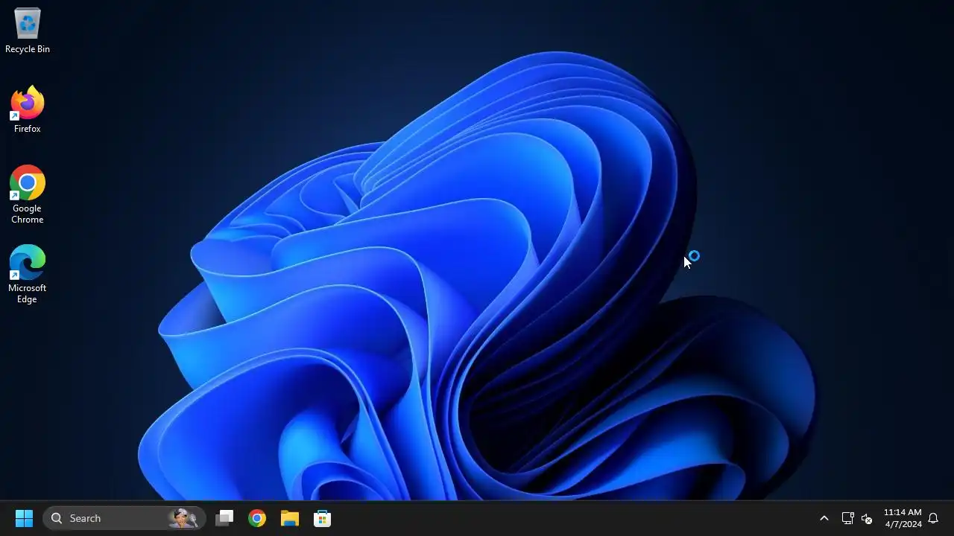Select the Google Chrome desktop shortcut
Screen dimensions: 954x536
tap(28, 194)
